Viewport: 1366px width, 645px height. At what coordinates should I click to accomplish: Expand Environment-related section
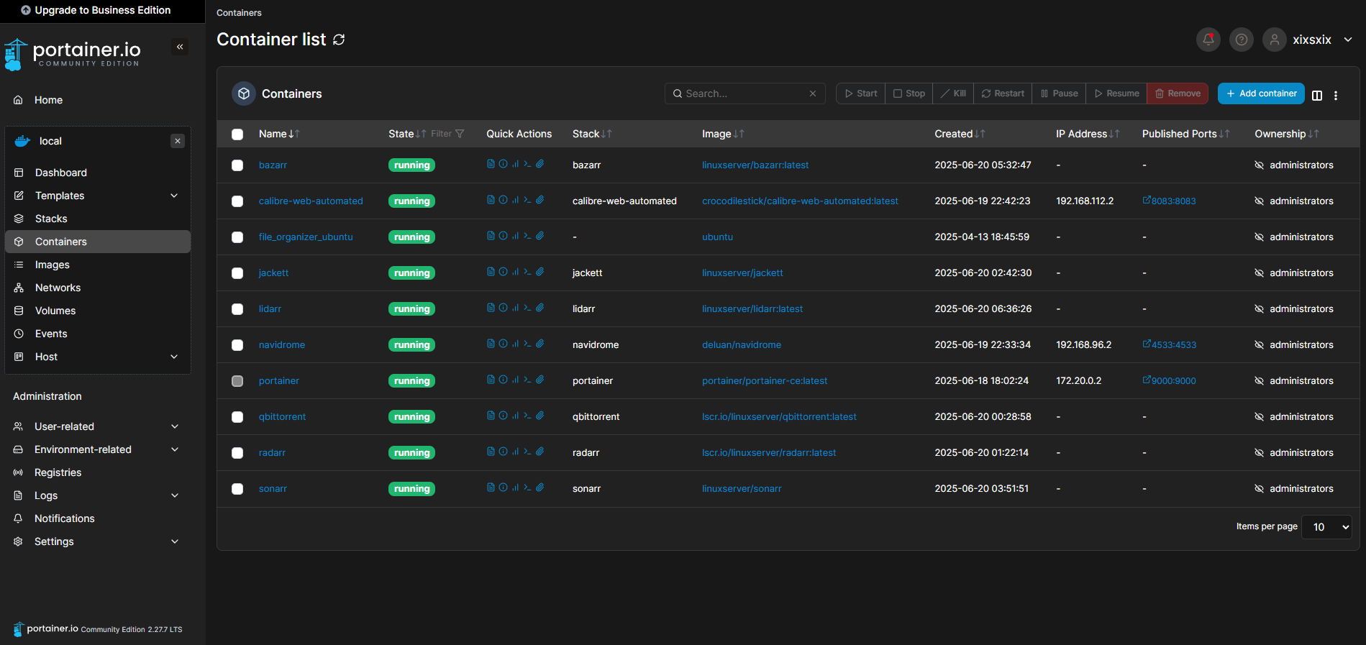click(98, 449)
